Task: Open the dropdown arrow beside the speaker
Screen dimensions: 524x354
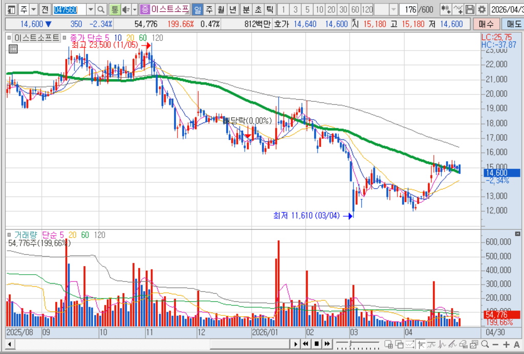Action: pyautogui.click(x=135, y=9)
